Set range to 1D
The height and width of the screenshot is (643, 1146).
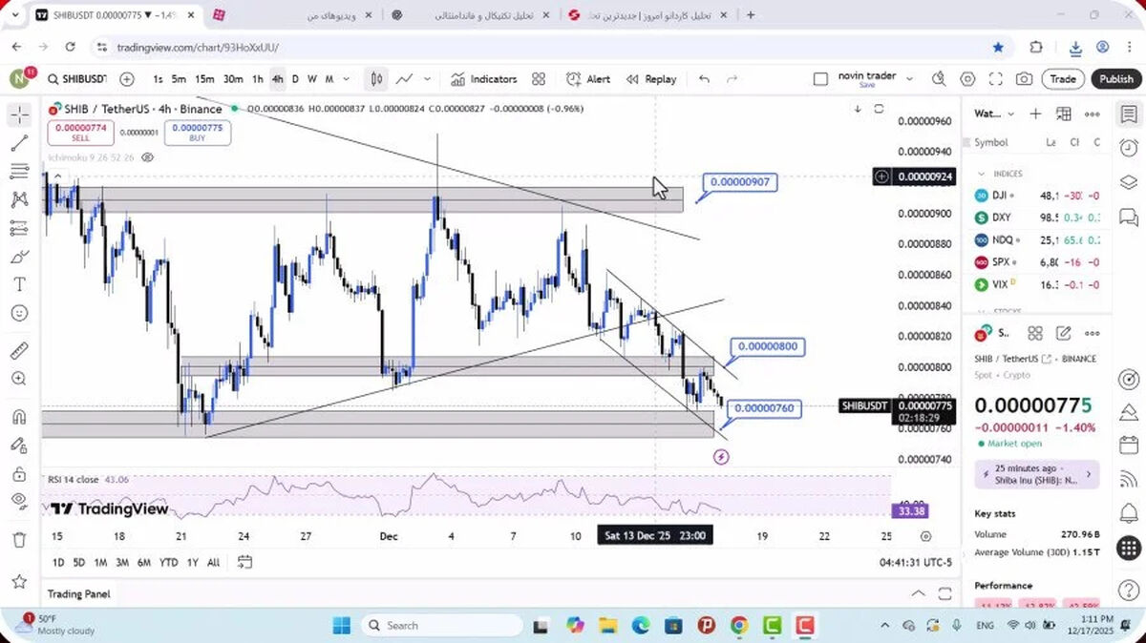[x=58, y=562]
